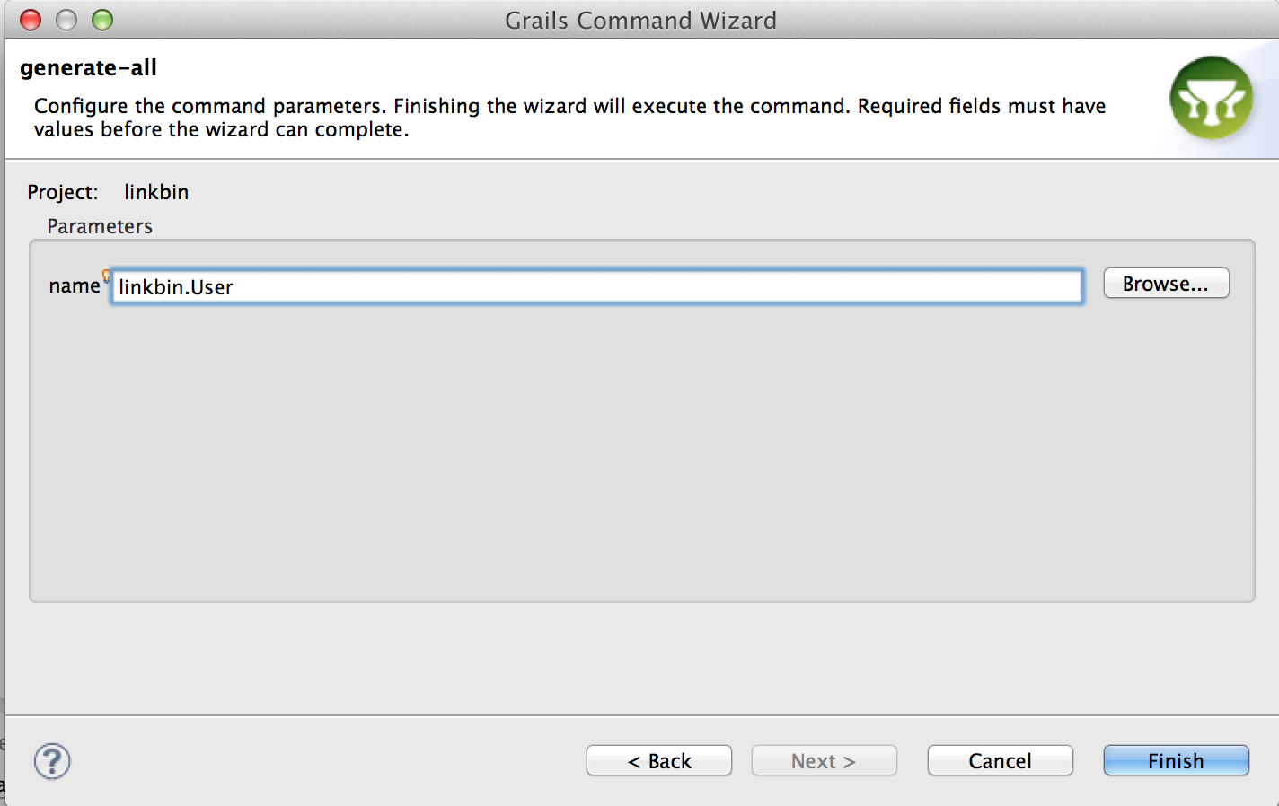Go back with the < Back button
This screenshot has width=1279, height=806.
[x=659, y=761]
